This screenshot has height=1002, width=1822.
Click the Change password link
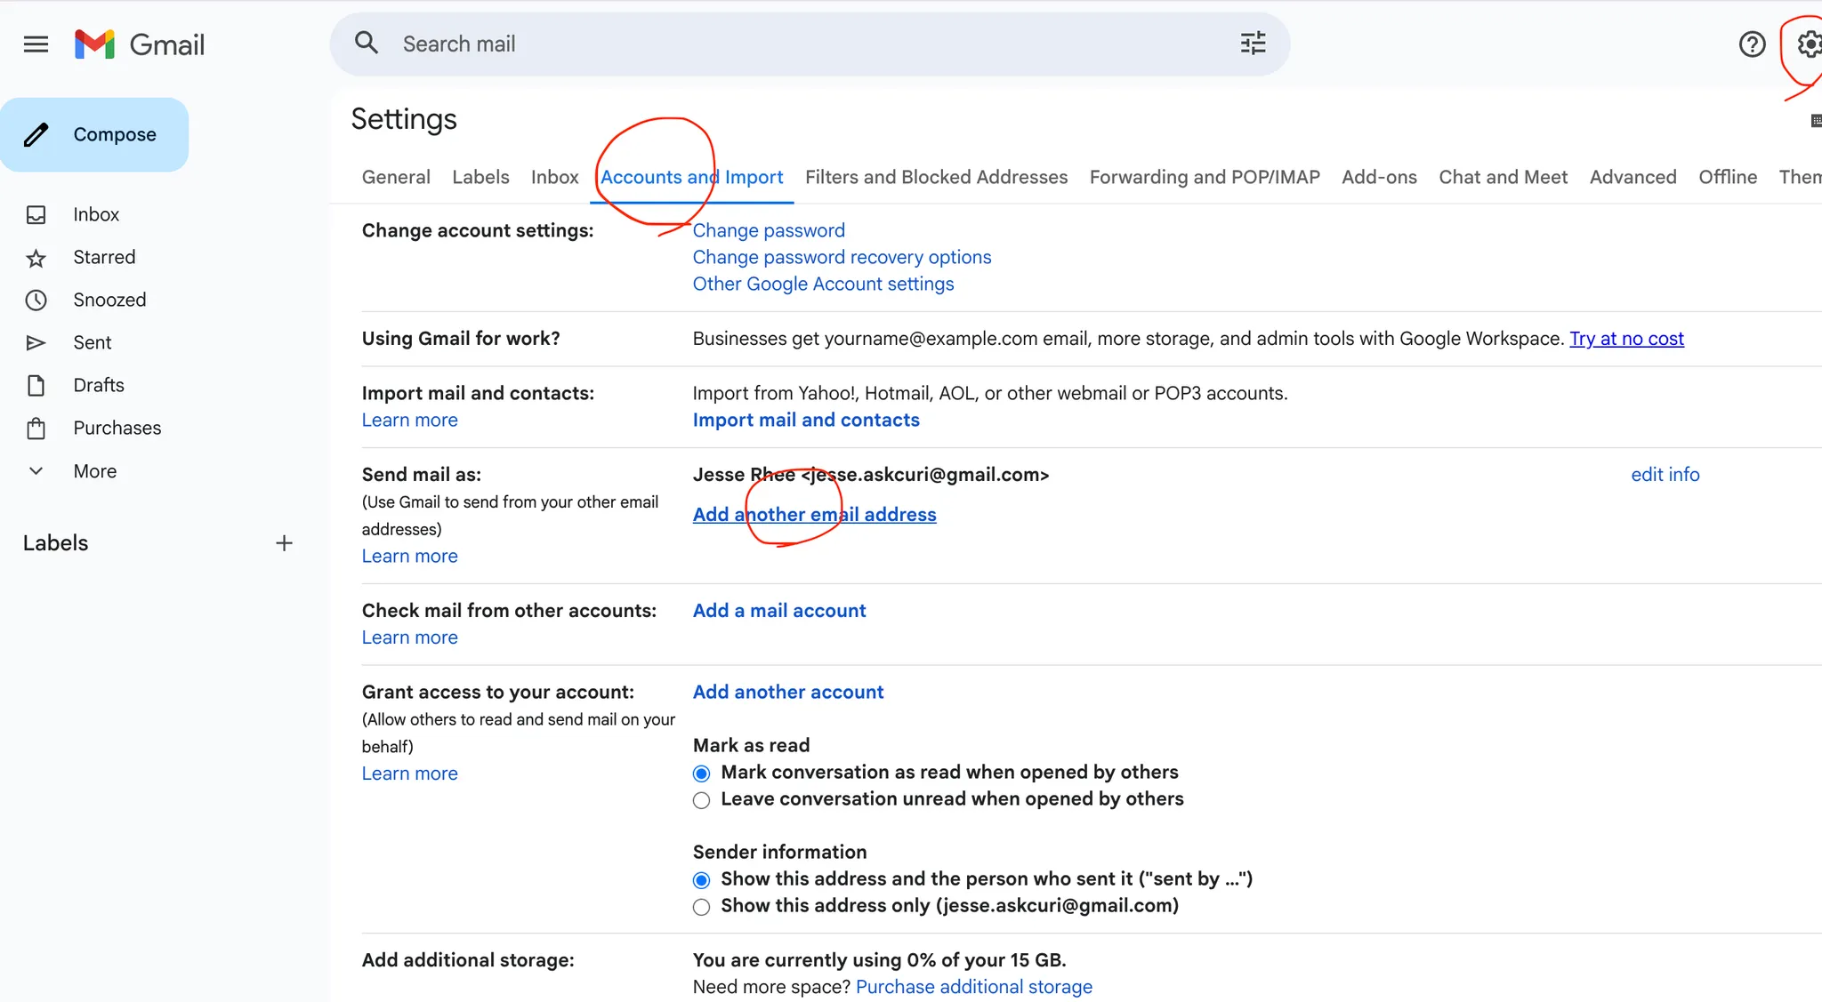pos(769,231)
